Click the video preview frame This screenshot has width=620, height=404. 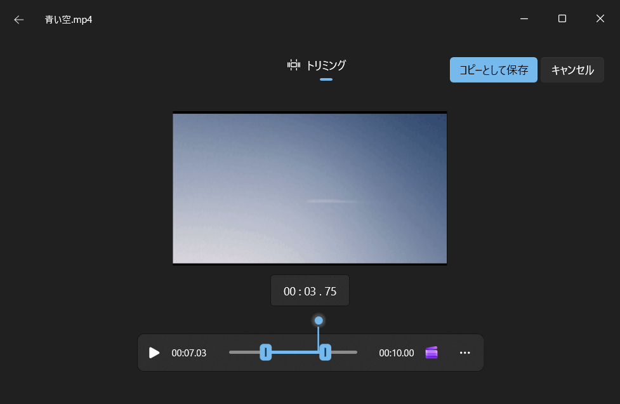(310, 188)
